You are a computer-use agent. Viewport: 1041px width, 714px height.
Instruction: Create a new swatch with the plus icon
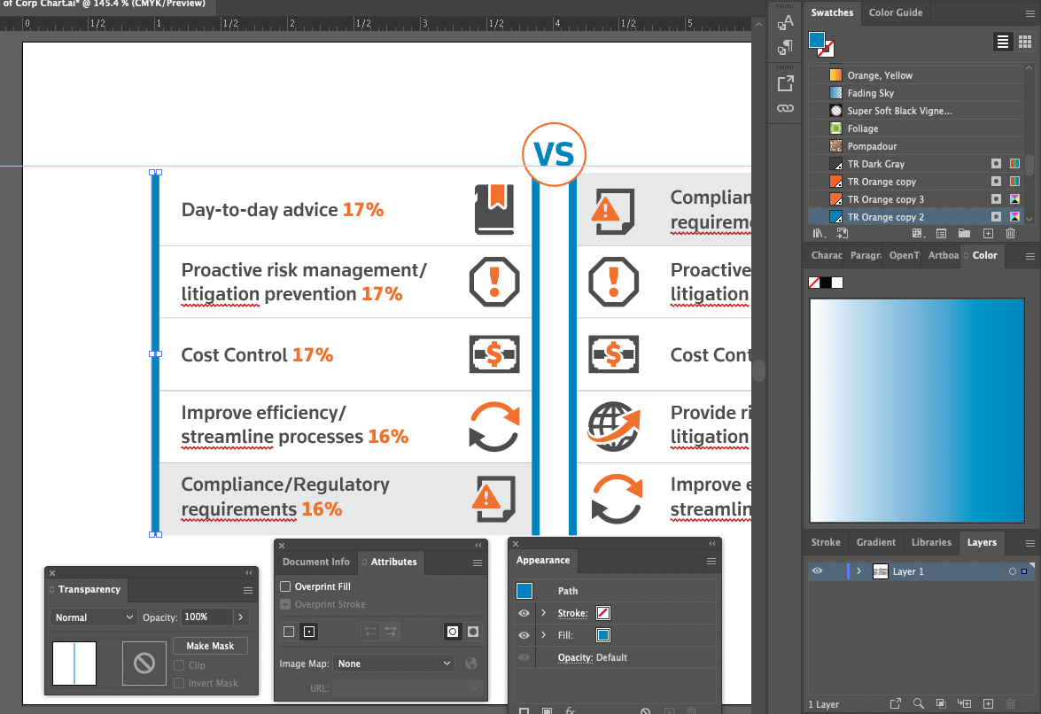click(x=988, y=233)
